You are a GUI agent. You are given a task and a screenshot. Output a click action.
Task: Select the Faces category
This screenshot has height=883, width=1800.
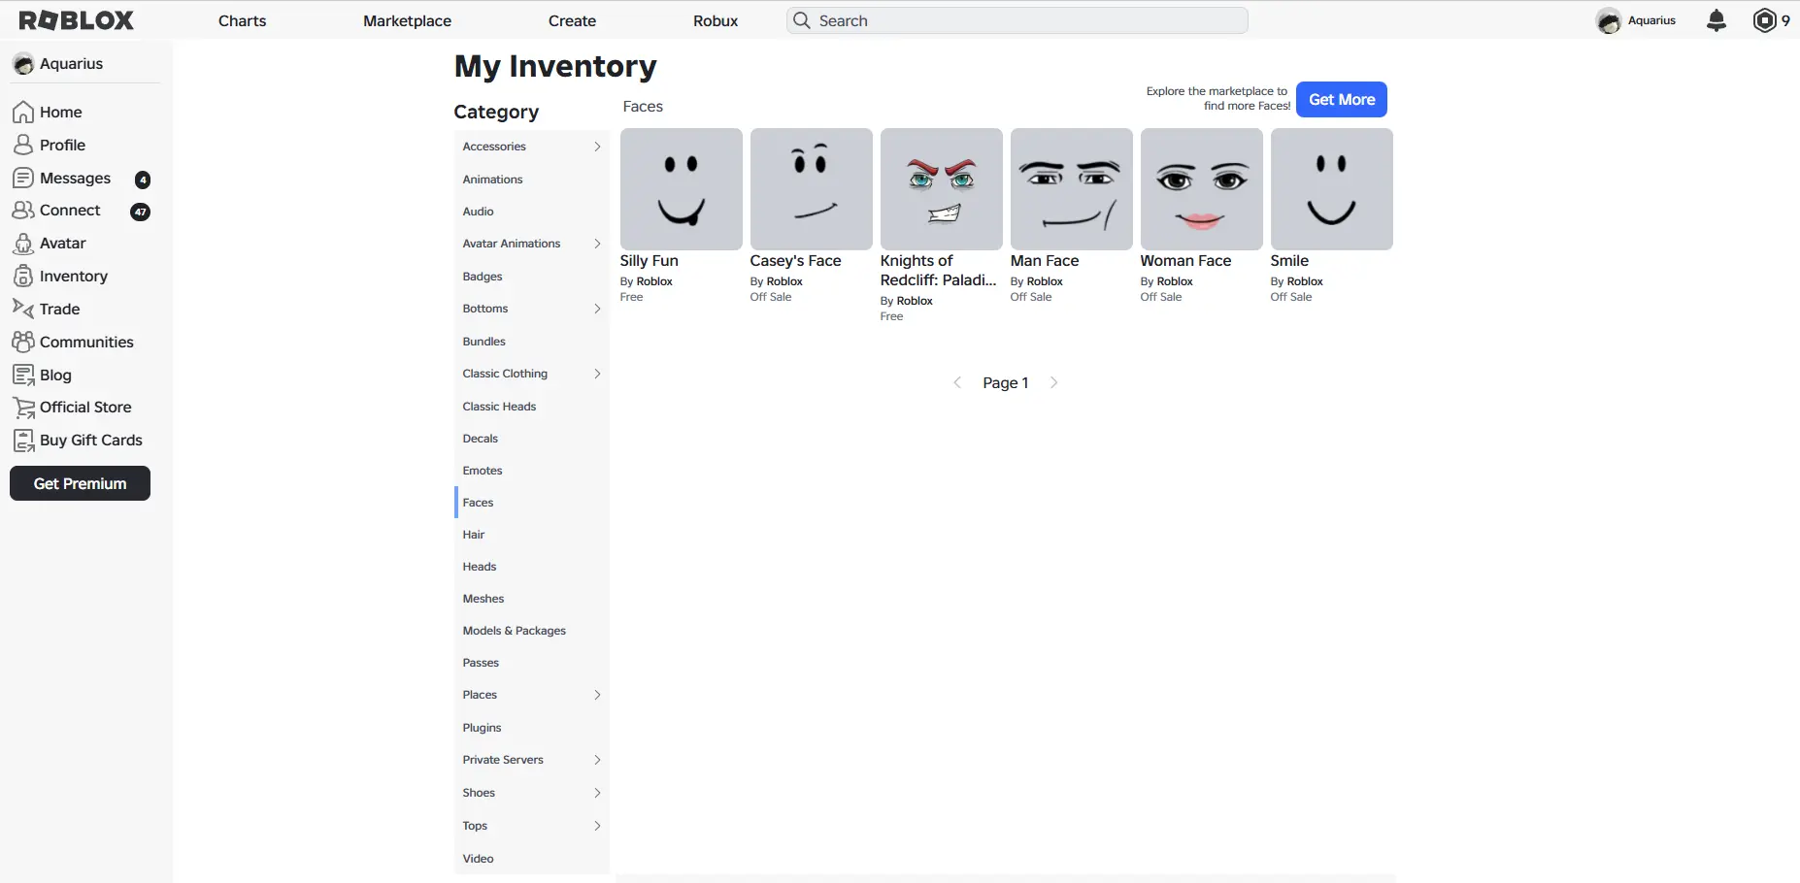coord(532,503)
